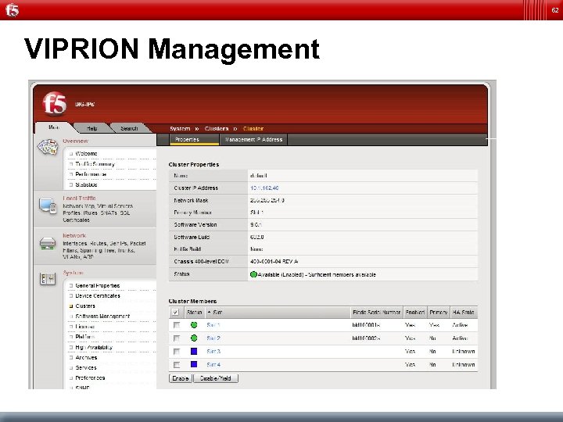This screenshot has height=422, width=563.
Task: Sort by the HA State column header
Action: click(464, 312)
